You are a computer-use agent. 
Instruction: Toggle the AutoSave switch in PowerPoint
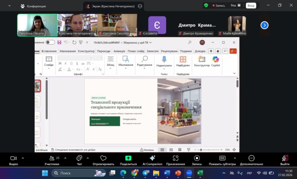click(50, 43)
